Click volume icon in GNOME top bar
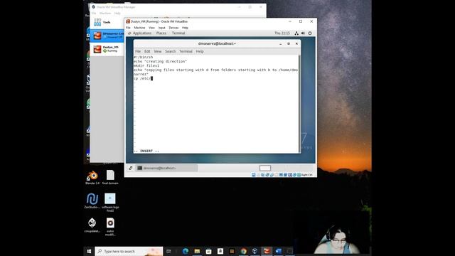The height and width of the screenshot is (256, 455). coord(303,33)
